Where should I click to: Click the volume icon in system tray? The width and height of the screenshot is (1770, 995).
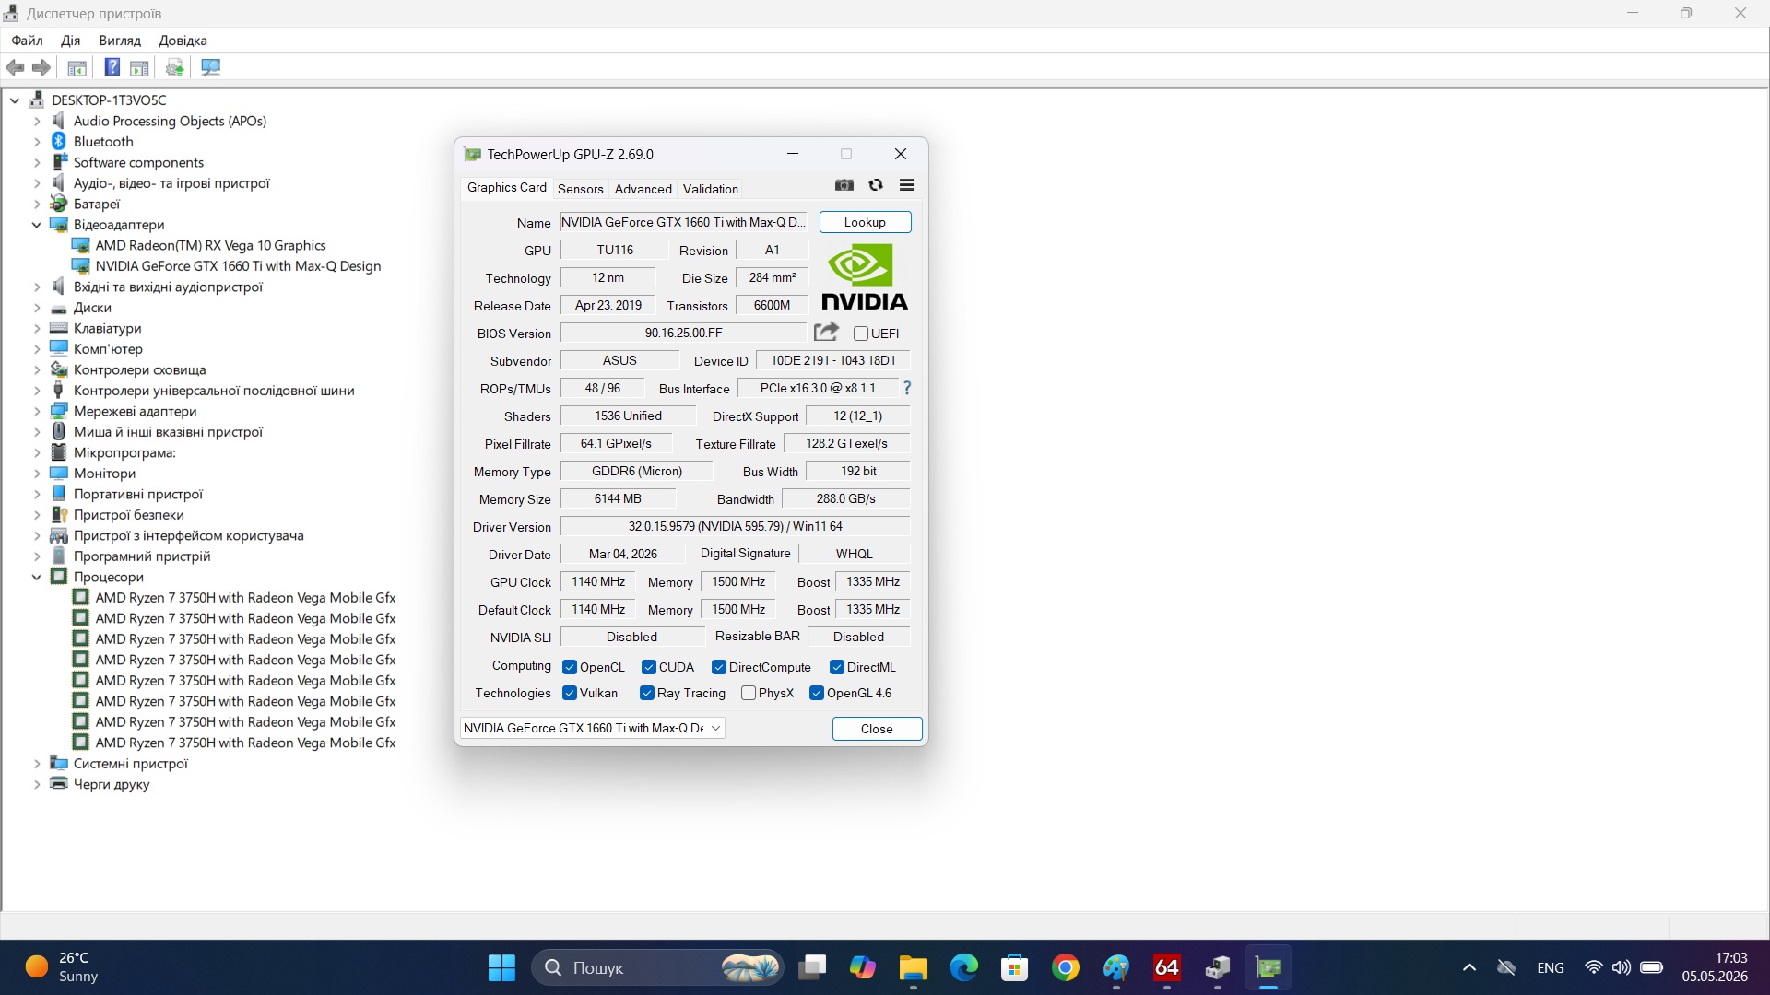coord(1622,967)
